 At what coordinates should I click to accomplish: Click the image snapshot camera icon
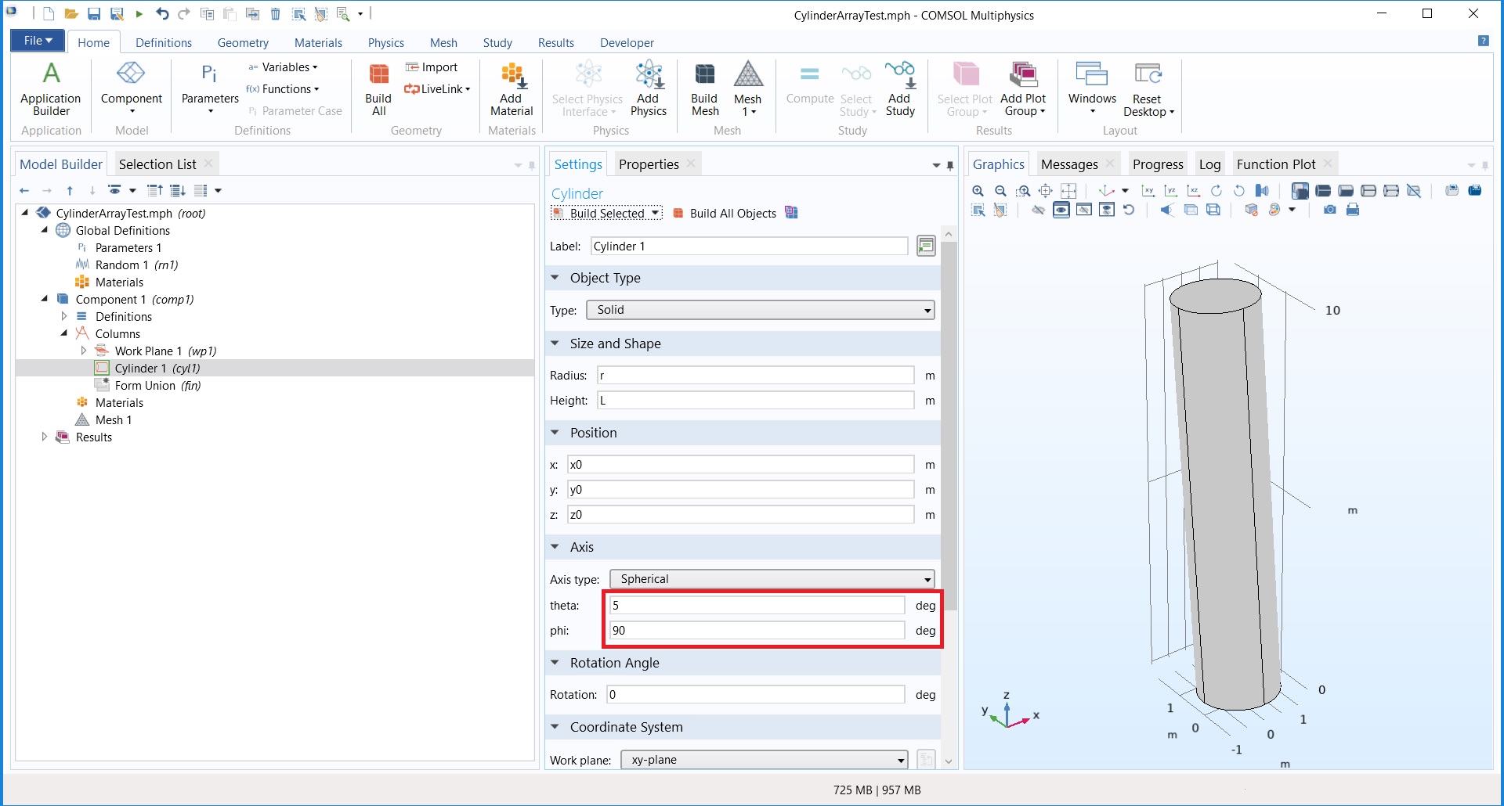(x=1330, y=210)
